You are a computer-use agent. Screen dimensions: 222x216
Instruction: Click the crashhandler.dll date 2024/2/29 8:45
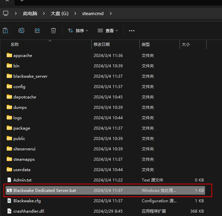[108, 211]
